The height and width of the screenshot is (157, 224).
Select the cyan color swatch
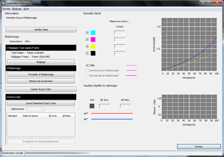point(93,32)
